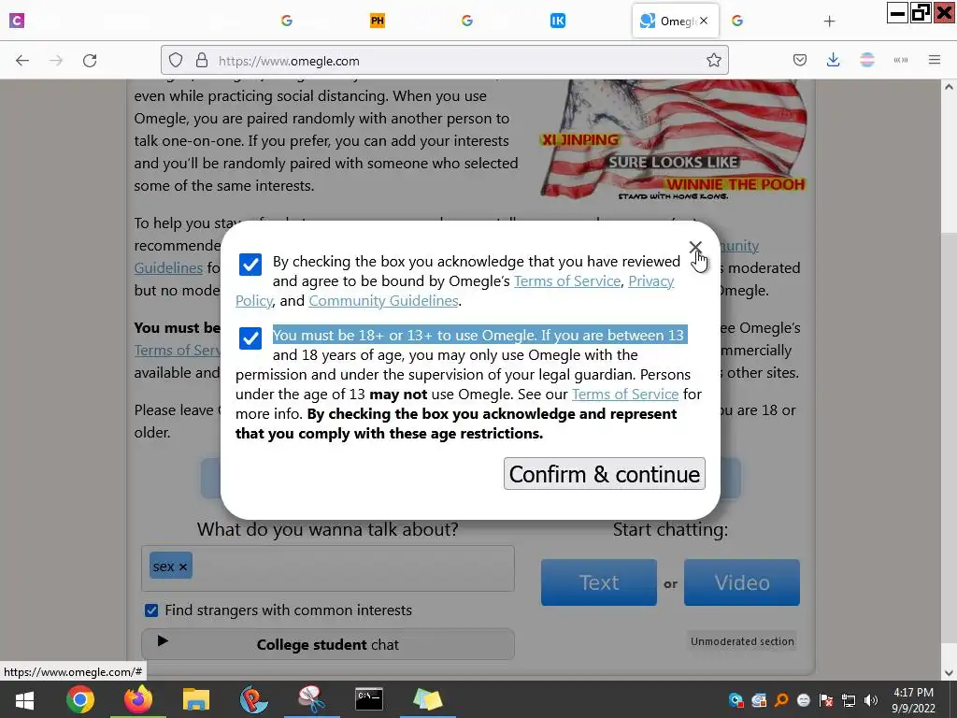Open network status tray icon
957x718 pixels.
click(x=849, y=700)
